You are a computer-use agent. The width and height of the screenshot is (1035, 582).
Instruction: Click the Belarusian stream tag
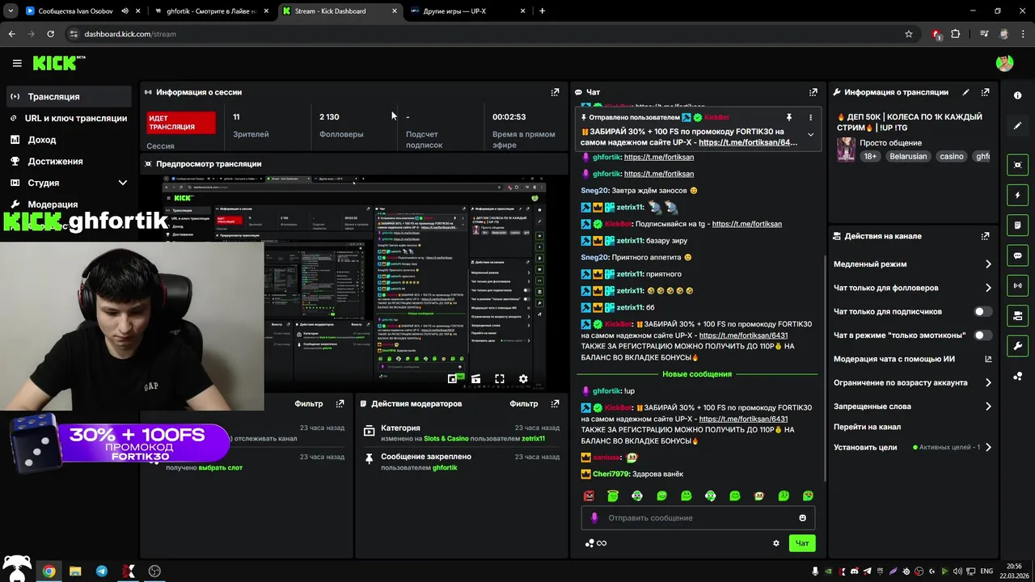(x=908, y=156)
